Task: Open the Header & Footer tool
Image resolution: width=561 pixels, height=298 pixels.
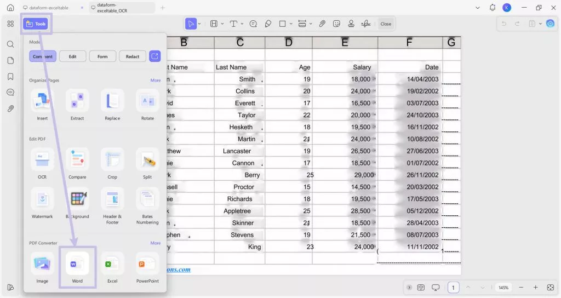Action: coord(112,206)
